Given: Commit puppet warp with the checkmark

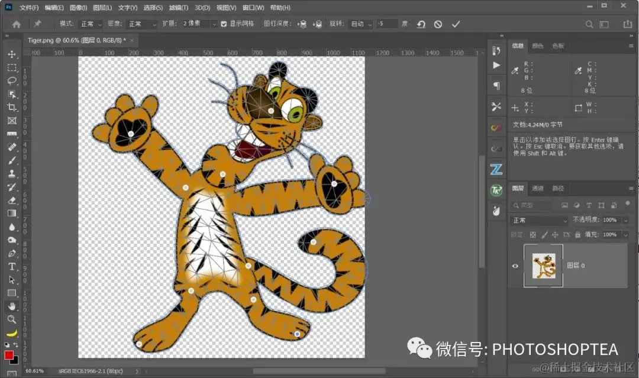Looking at the screenshot, I should point(456,24).
